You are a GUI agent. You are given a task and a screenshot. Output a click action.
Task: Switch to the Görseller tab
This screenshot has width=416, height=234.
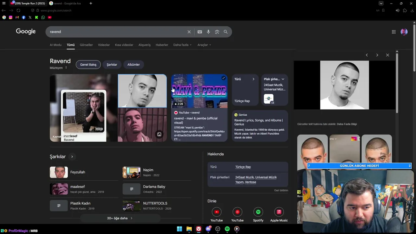click(x=86, y=45)
